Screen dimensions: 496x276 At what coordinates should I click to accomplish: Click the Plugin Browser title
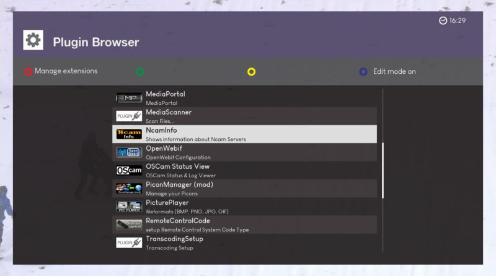coord(96,42)
